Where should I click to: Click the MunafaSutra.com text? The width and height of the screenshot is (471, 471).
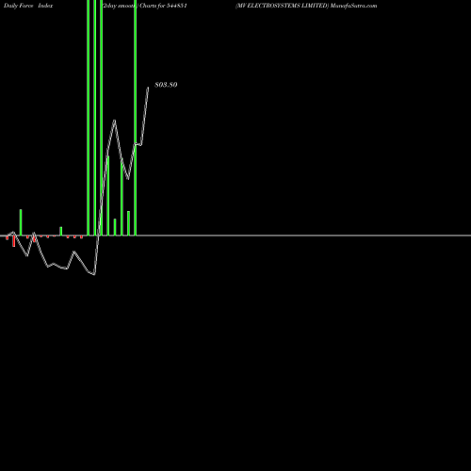coord(353,6)
